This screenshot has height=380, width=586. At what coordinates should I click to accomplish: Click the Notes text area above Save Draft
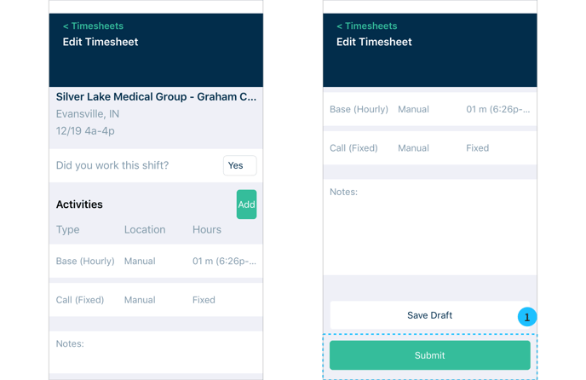429,227
